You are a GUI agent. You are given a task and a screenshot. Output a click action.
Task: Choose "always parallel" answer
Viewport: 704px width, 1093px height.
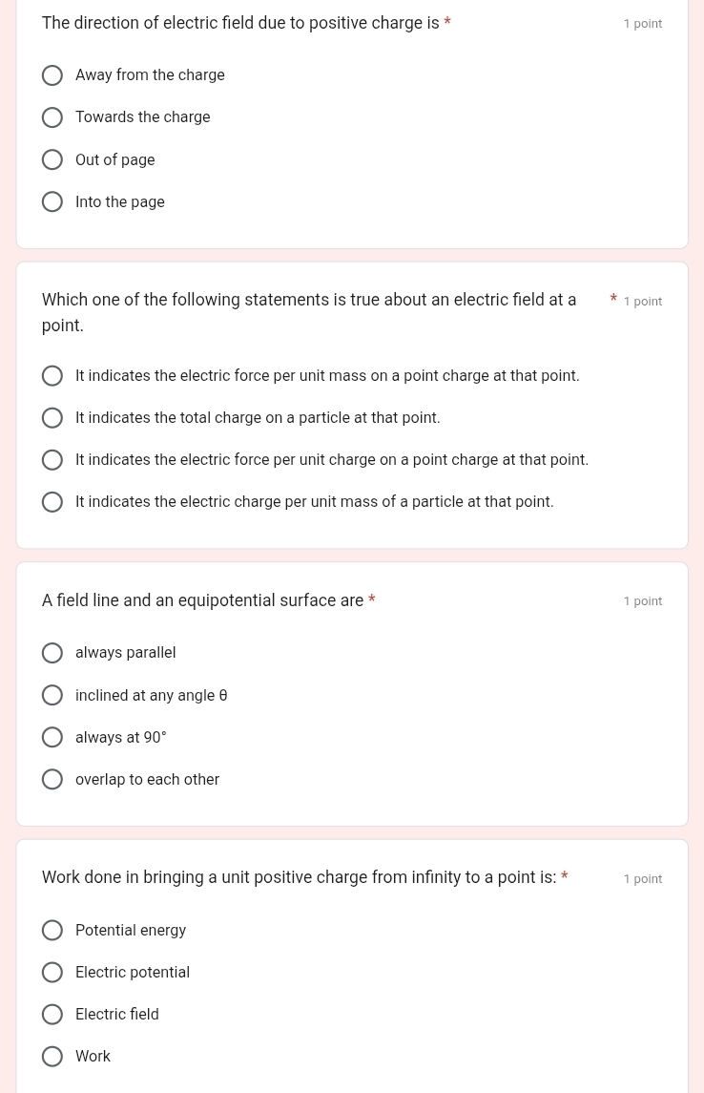coord(52,653)
